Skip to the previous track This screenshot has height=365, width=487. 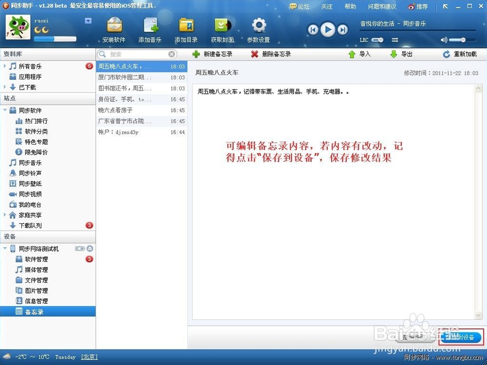(x=313, y=30)
